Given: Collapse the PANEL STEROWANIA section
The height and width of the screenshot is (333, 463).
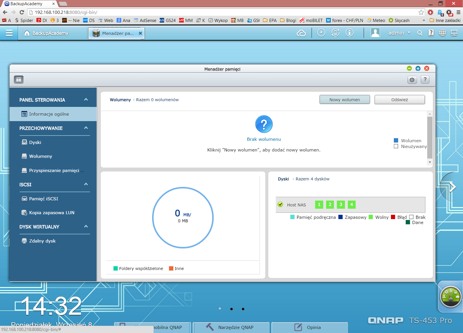Looking at the screenshot, I should click(x=86, y=100).
